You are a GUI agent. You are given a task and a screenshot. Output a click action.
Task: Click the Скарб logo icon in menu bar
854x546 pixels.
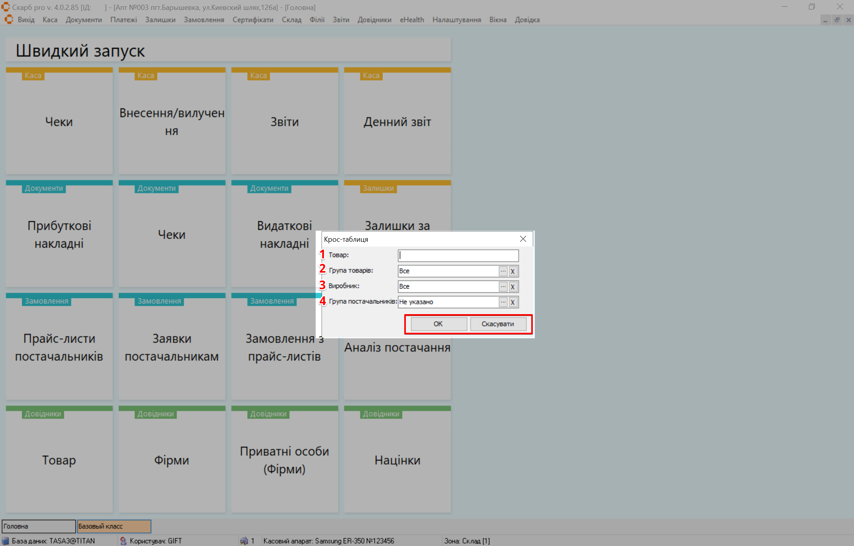click(x=9, y=20)
